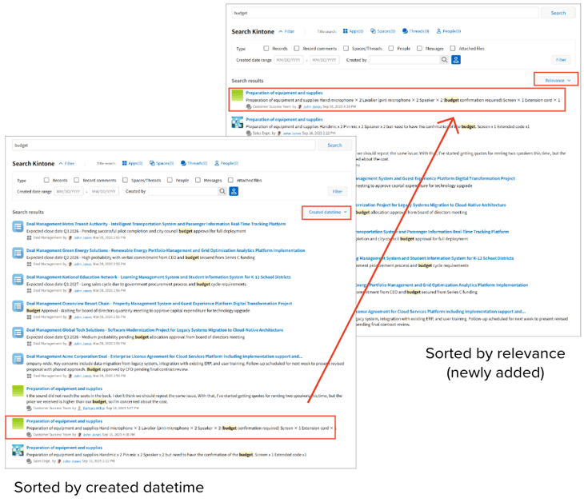The width and height of the screenshot is (584, 502).
Task: Click app icon of Green Energy Solutions result
Action: (x=18, y=253)
